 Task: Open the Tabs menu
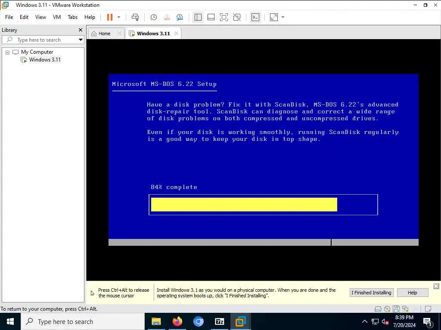[72, 17]
